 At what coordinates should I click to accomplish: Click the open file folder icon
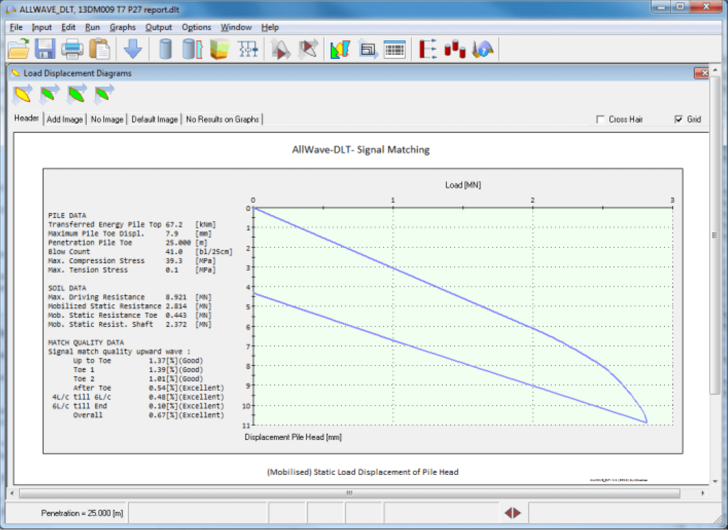19,49
